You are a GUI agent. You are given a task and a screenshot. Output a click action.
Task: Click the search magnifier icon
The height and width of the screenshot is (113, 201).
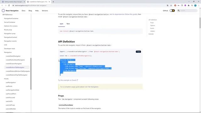(x=179, y=10)
